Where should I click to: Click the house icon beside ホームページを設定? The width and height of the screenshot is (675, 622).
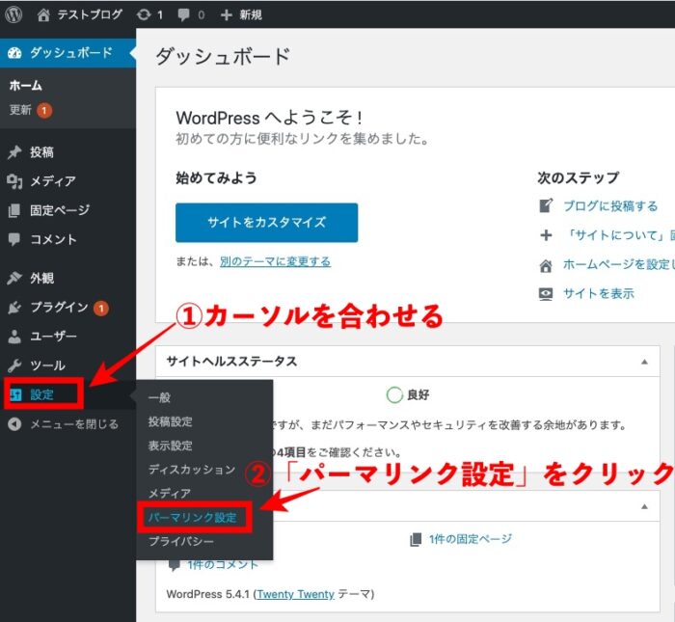(x=546, y=265)
